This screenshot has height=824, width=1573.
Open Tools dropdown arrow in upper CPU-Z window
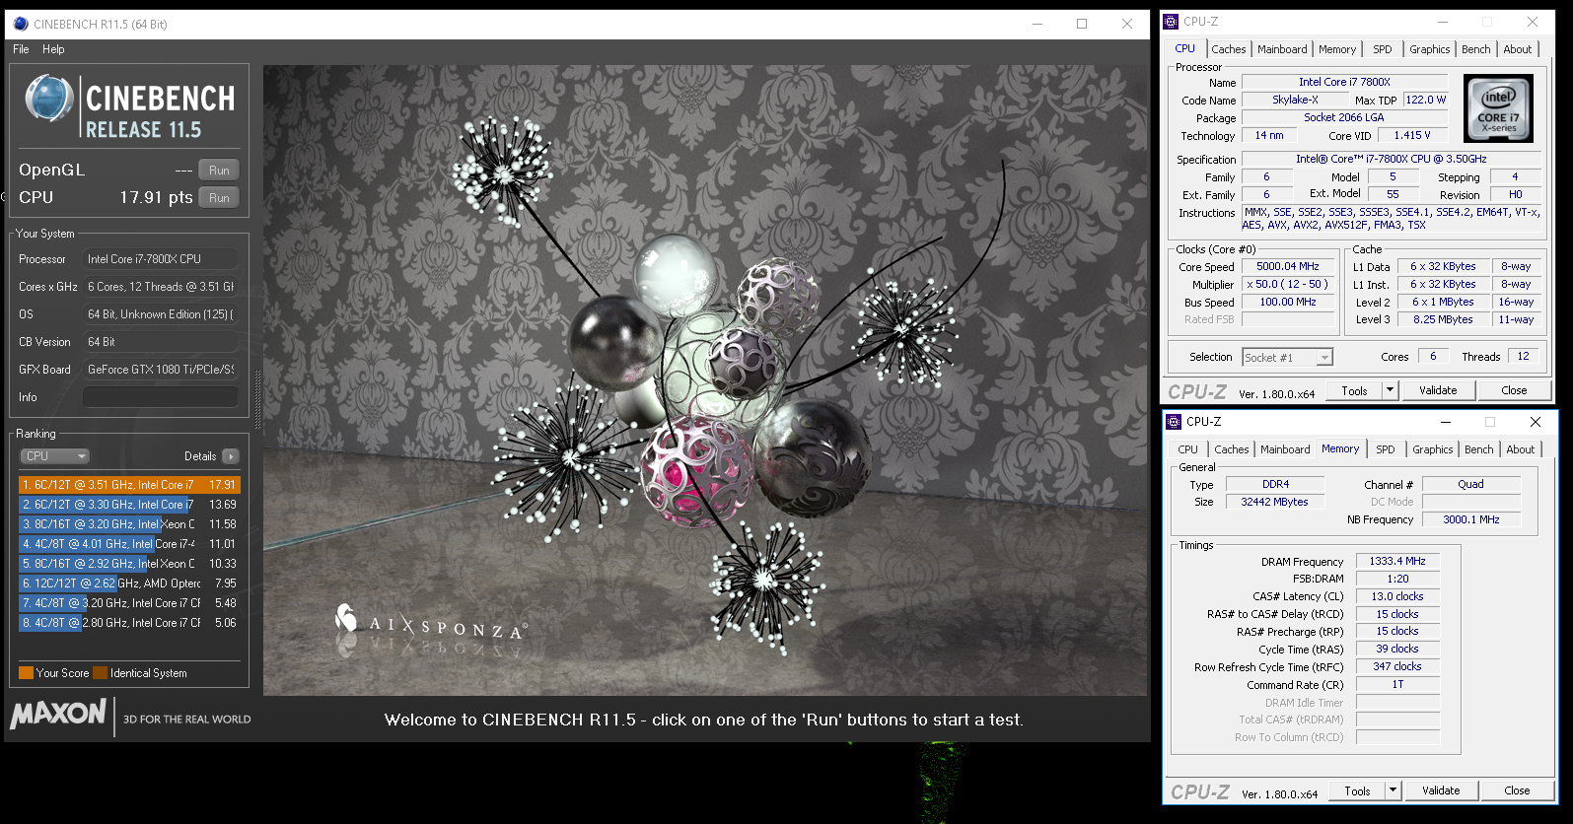coord(1391,391)
